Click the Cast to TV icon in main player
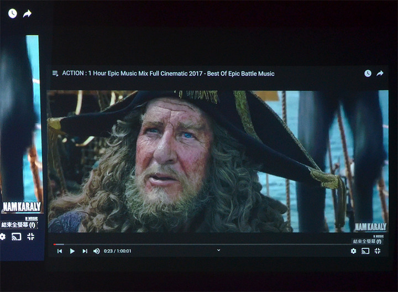Image resolution: width=398 pixels, height=292 pixels. click(x=365, y=251)
